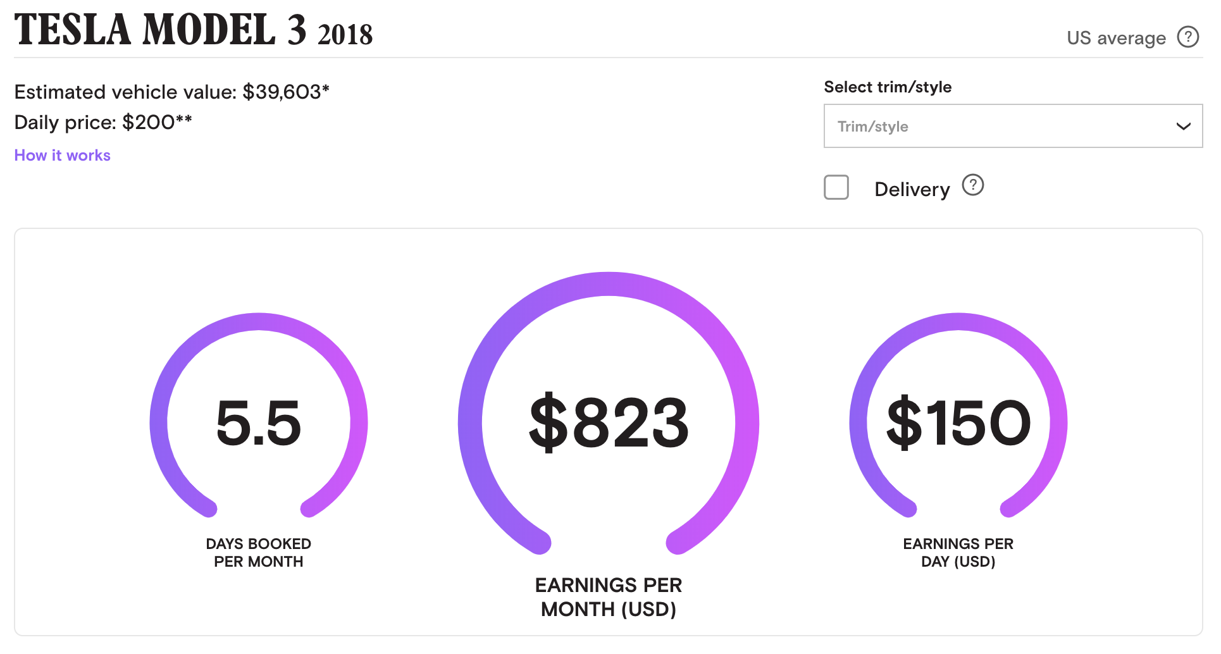Screen dimensions: 1221x654
Task: Click the Earnings Per Day (USD) caption
Action: coord(958,553)
